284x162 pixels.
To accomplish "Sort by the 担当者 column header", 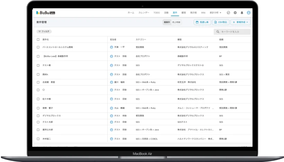I will tap(113, 39).
